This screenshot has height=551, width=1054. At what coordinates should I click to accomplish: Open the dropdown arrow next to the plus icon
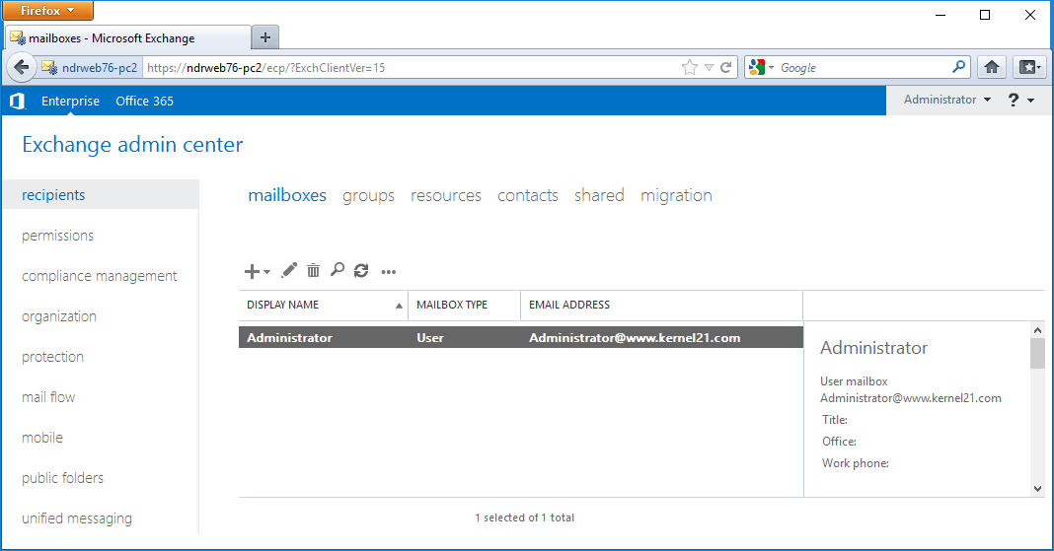pos(266,272)
